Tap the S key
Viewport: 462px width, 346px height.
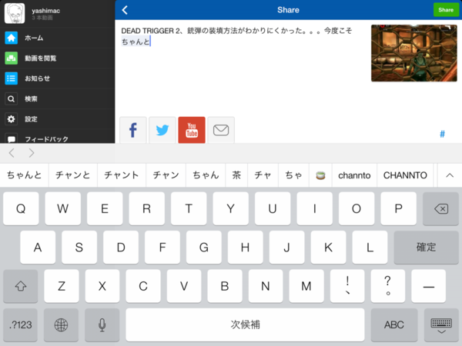point(79,247)
